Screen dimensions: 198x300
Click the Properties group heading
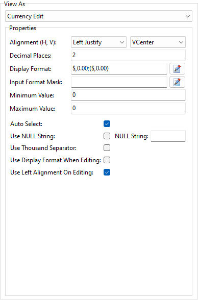[22, 28]
